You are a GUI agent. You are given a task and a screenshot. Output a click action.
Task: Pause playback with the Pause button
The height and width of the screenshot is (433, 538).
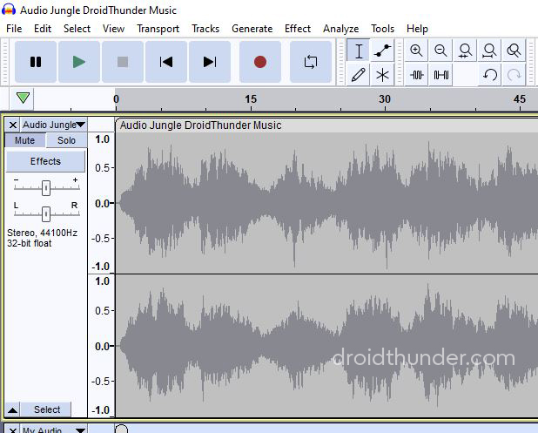point(36,62)
